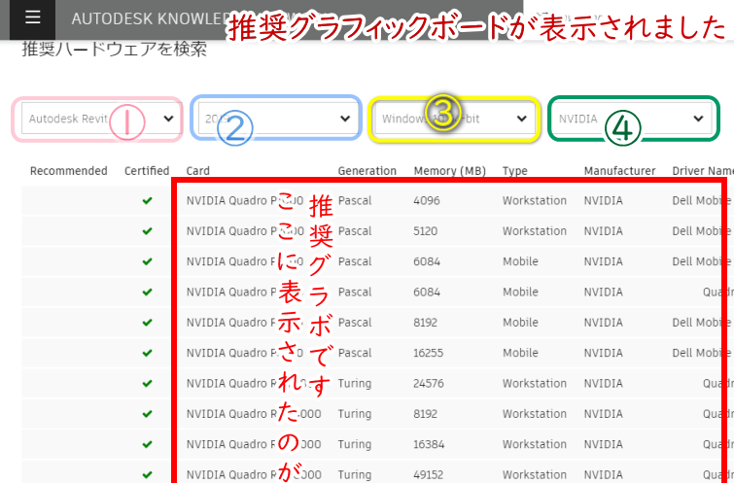This screenshot has height=483, width=734.
Task: Click the Certified column header
Action: [x=147, y=171]
